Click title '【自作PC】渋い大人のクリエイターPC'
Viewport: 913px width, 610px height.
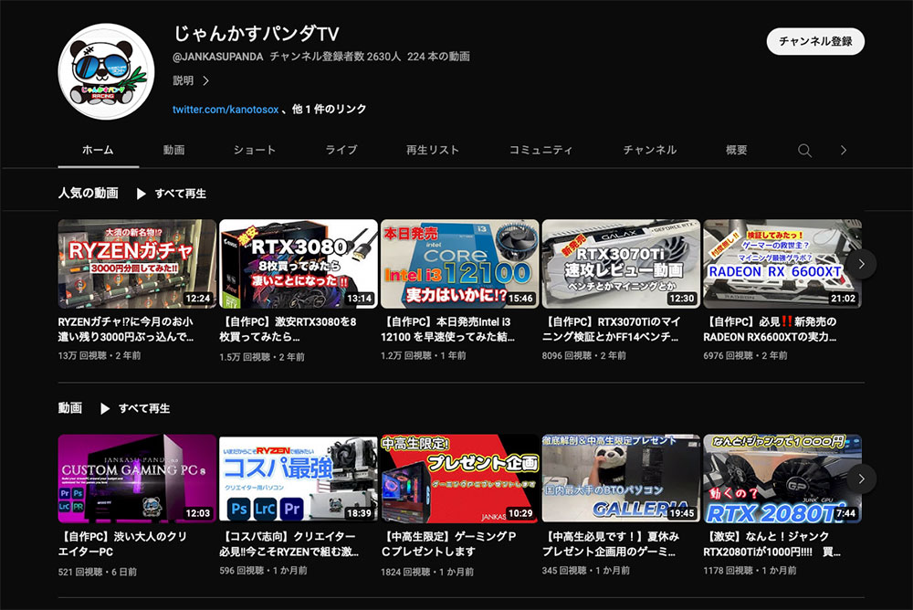123,544
